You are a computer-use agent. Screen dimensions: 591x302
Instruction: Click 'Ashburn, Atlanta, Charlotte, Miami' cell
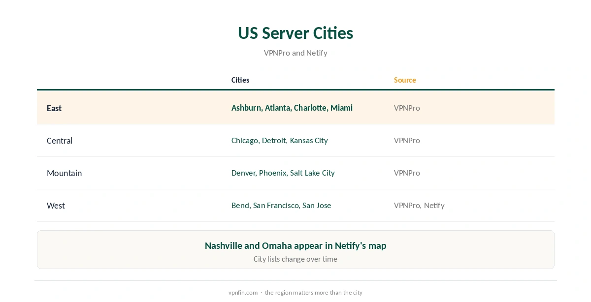292,108
